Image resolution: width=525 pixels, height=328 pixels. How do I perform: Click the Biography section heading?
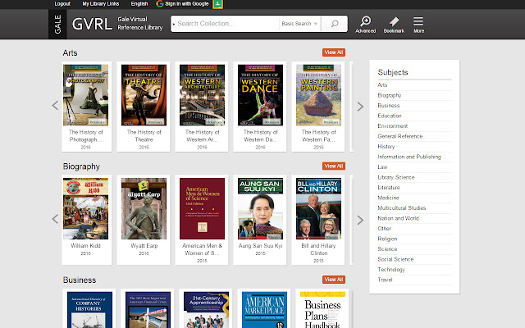click(81, 166)
